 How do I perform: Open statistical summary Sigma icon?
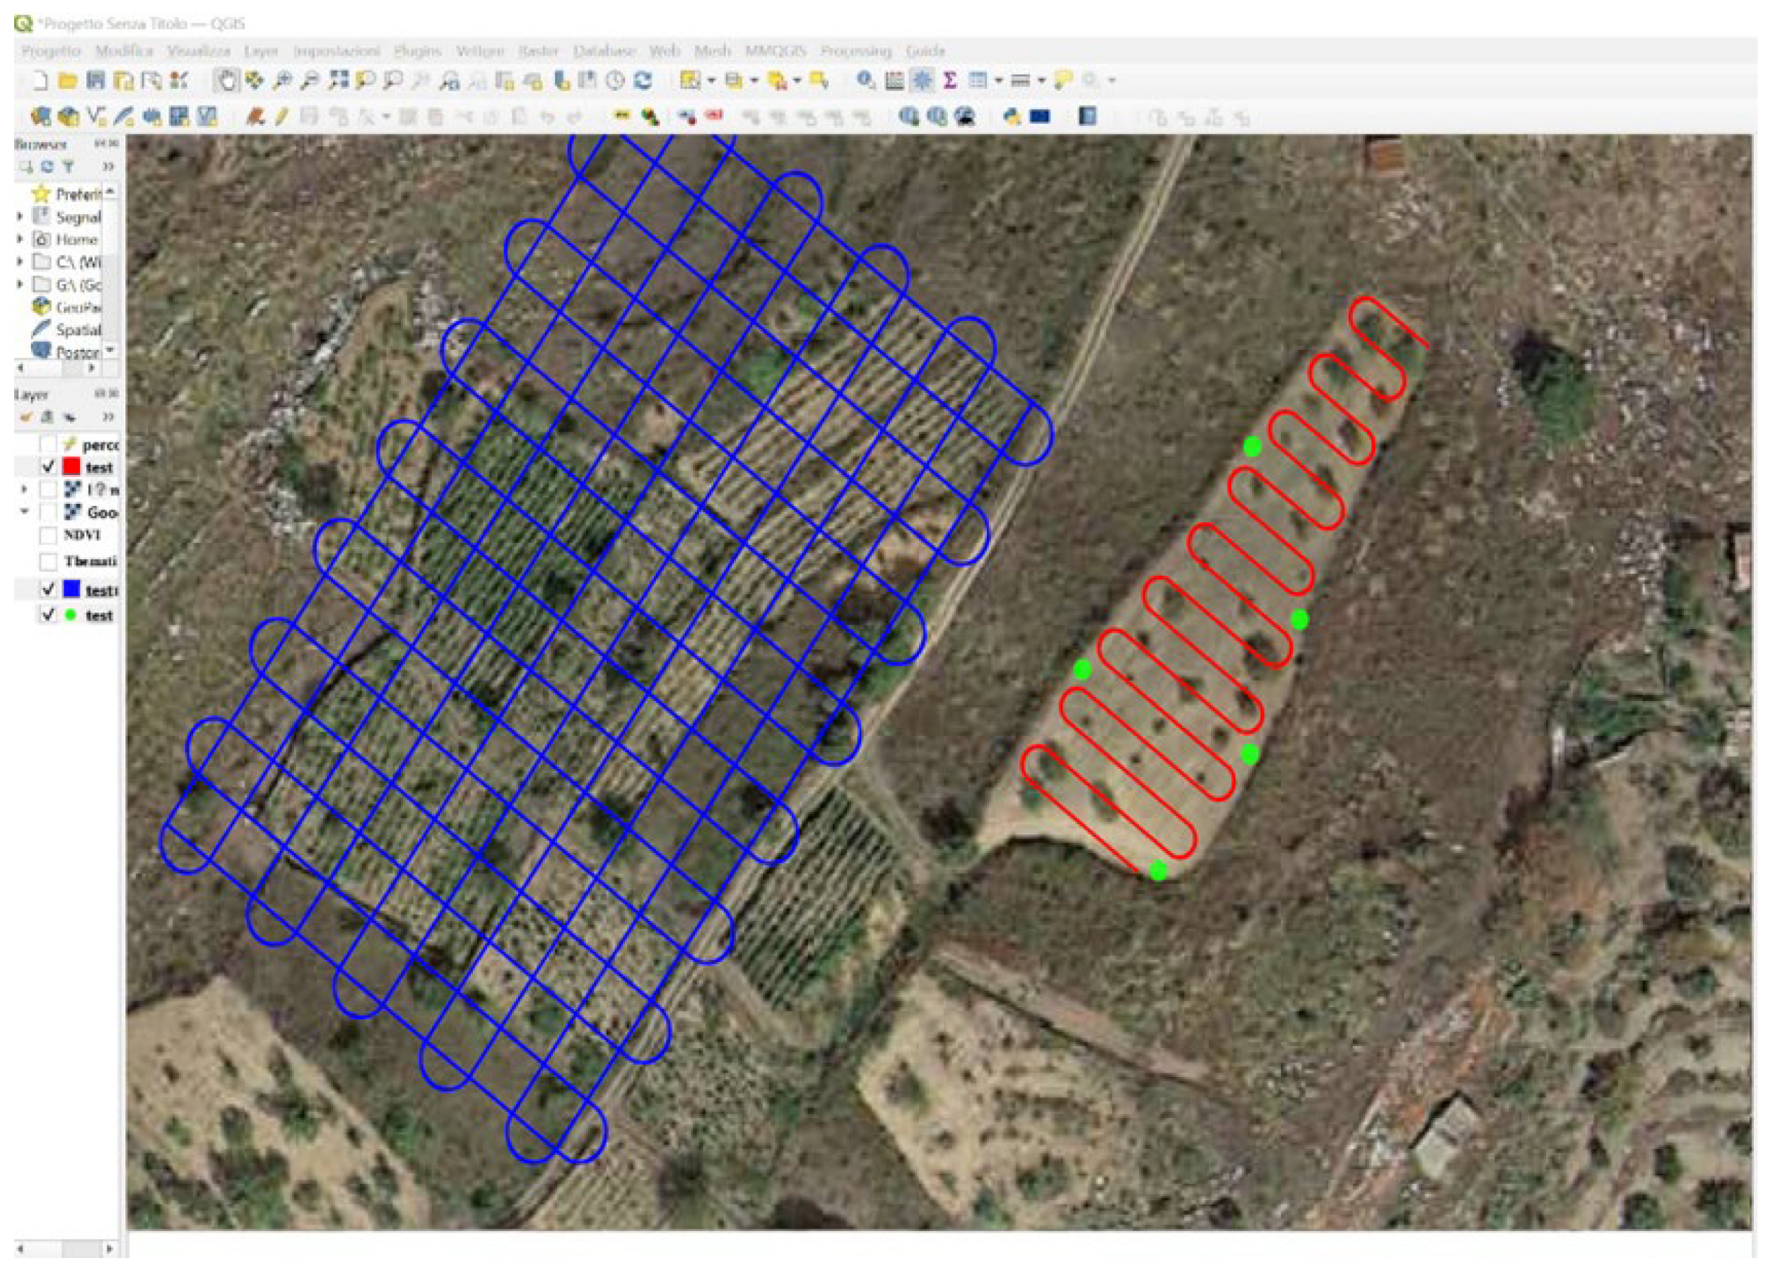click(949, 81)
